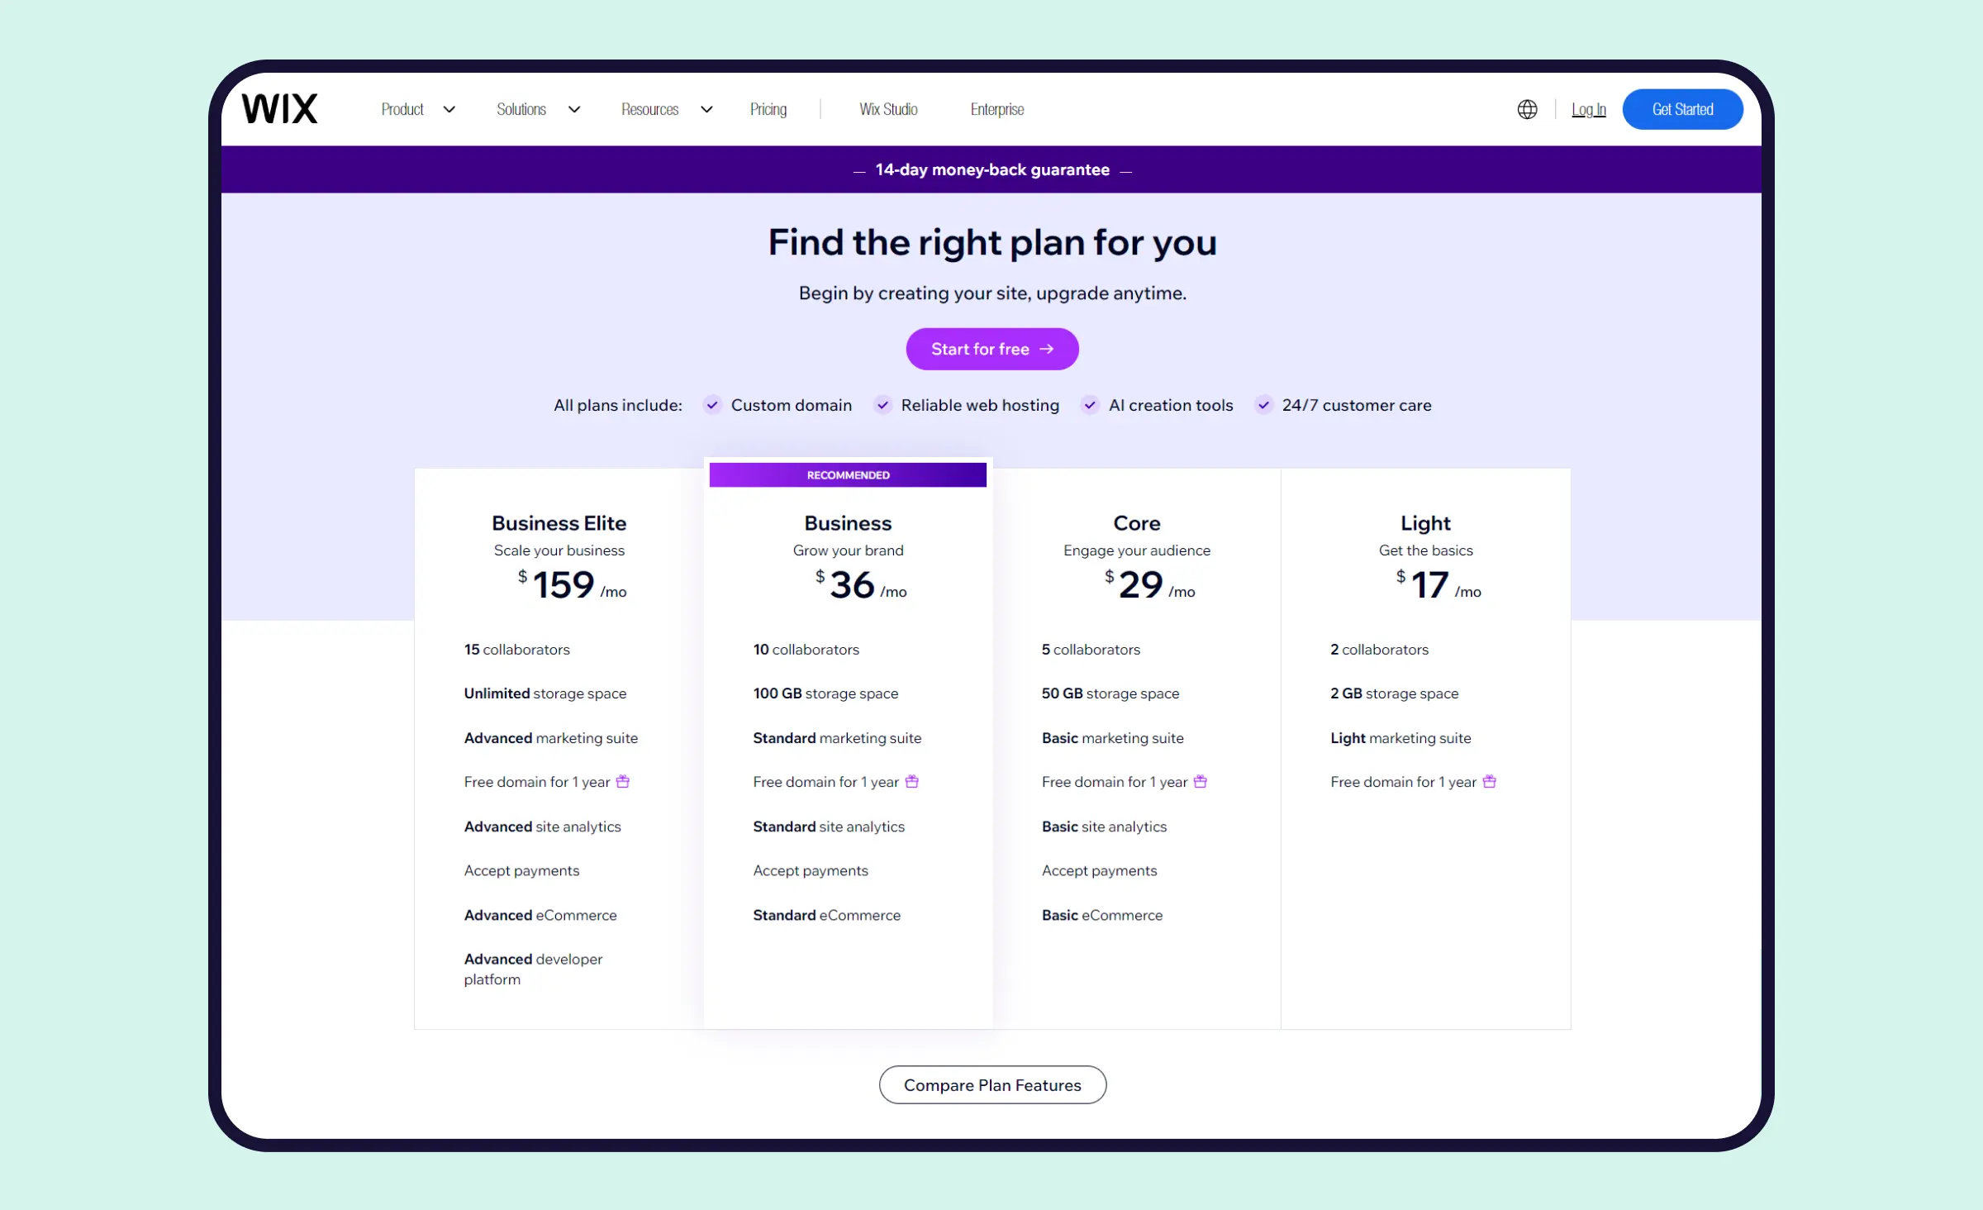Click the RECOMMENDED banner above the Business plan

[x=848, y=474]
